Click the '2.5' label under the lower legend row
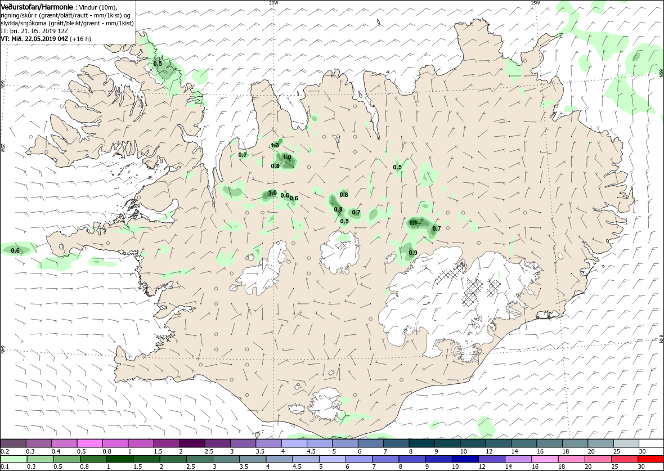664x471 pixels. pyautogui.click(x=192, y=467)
